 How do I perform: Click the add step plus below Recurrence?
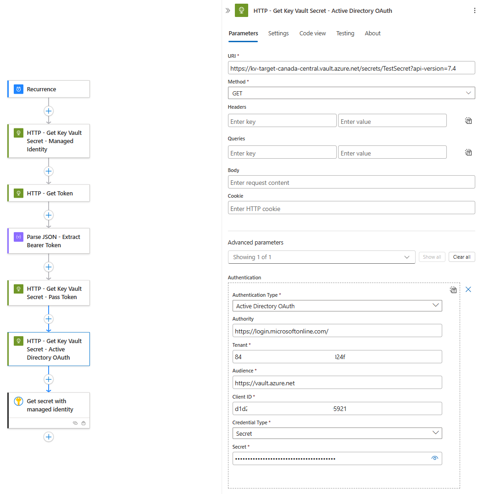pyautogui.click(x=49, y=111)
